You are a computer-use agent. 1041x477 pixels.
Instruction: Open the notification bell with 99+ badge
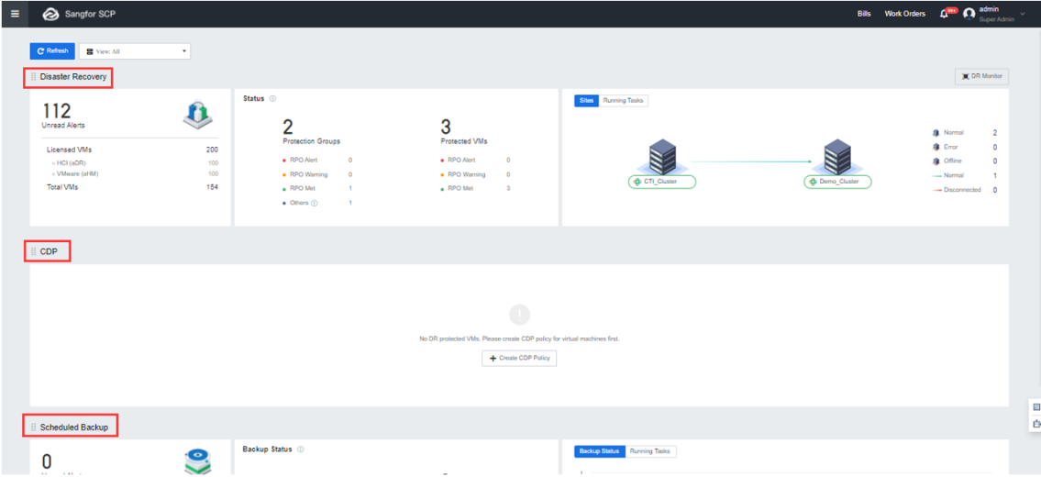tap(945, 13)
